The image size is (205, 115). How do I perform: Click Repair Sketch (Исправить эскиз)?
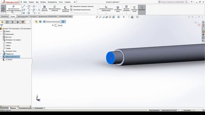click(x=118, y=9)
